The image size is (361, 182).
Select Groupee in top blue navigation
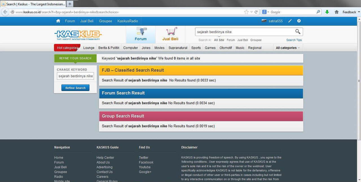pos(105,21)
